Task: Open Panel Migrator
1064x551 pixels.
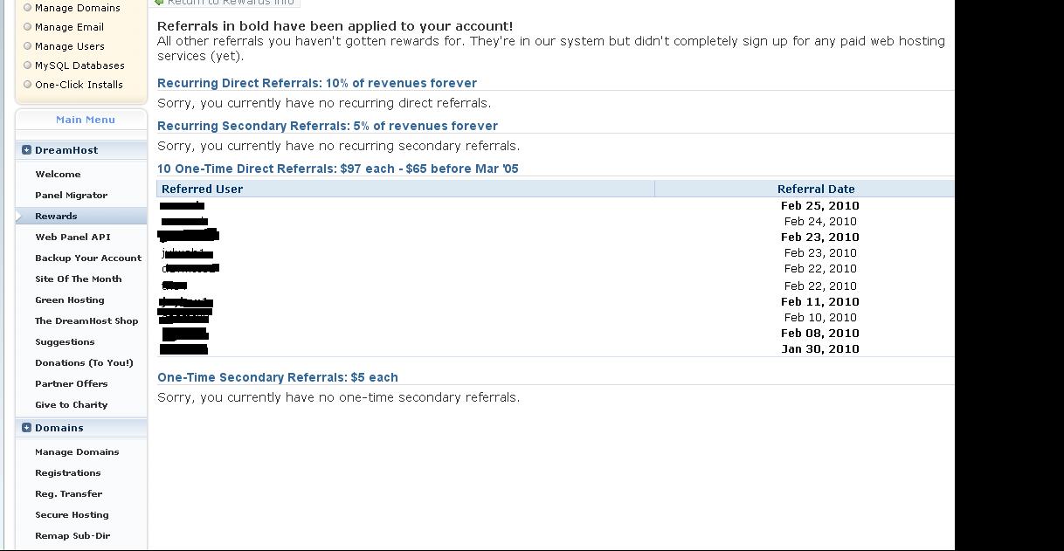Action: tap(71, 196)
